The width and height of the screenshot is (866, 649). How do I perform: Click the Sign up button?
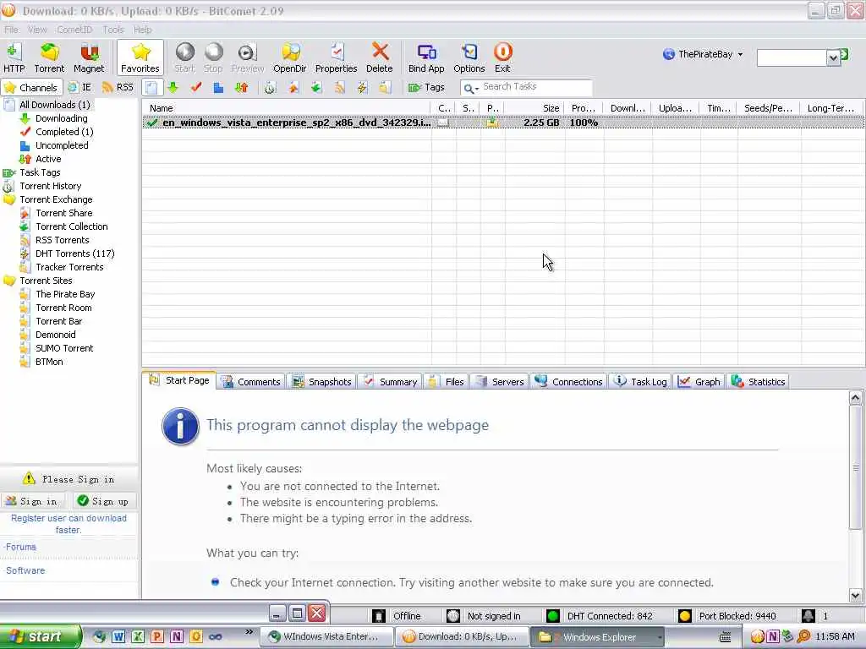(x=103, y=501)
